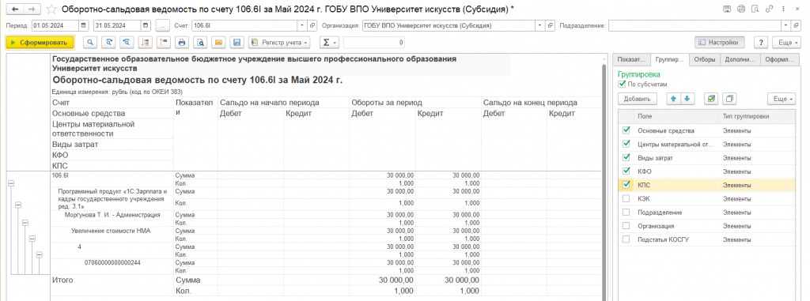810x301 pixels.
Task: Click the magnifier search icon in toolbar
Action: click(90, 43)
